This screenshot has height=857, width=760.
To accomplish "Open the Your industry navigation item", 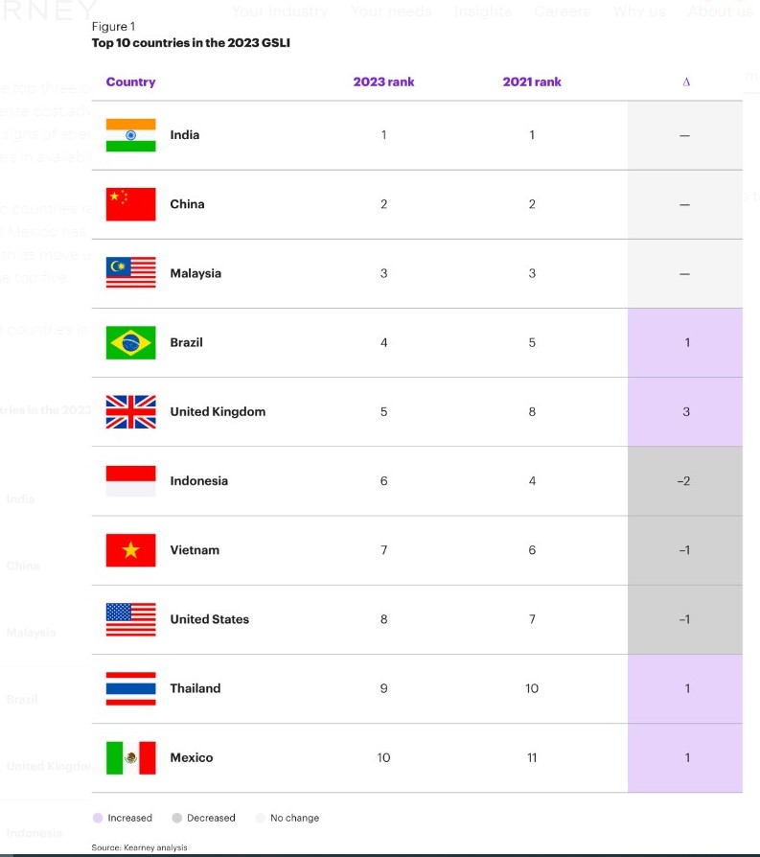I will (280, 11).
